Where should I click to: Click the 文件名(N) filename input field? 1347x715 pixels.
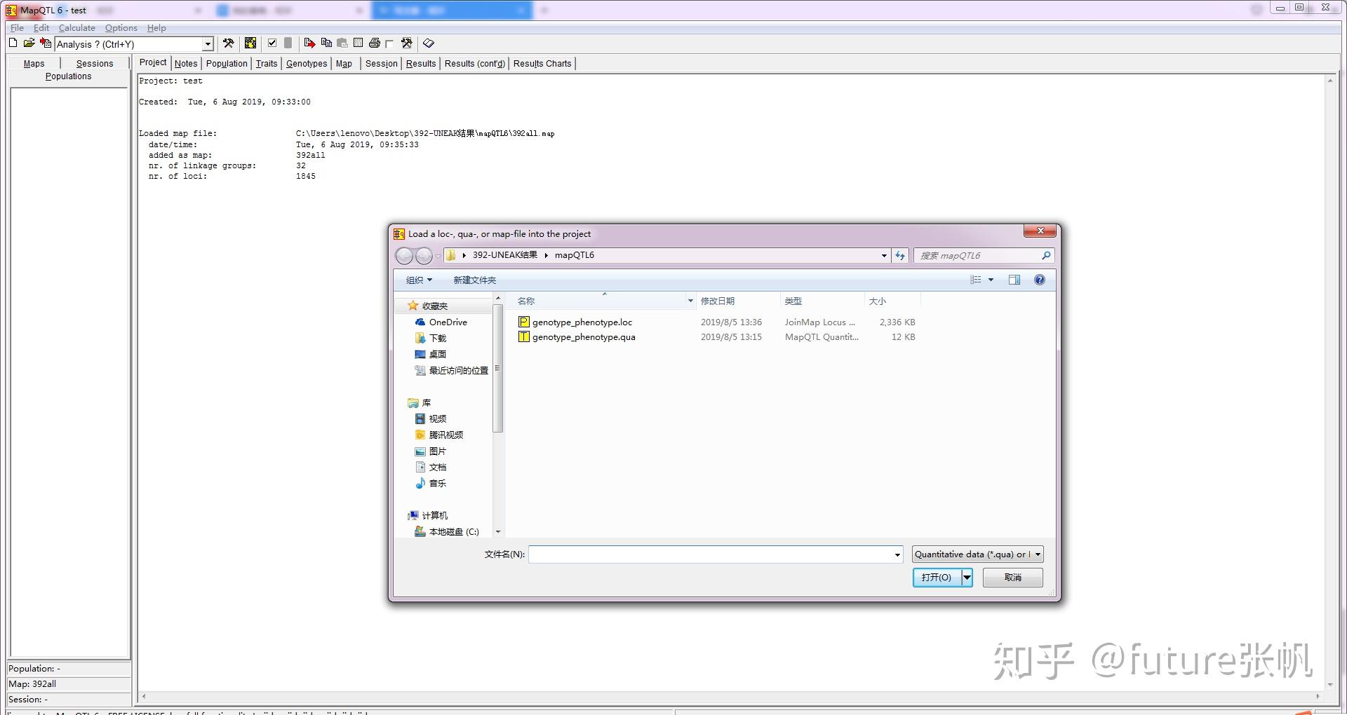(x=716, y=554)
